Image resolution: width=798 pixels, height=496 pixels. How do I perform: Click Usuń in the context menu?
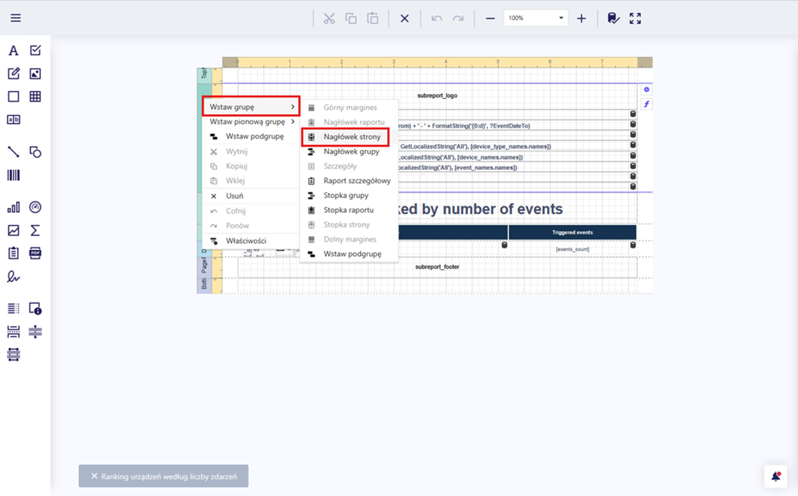(234, 196)
